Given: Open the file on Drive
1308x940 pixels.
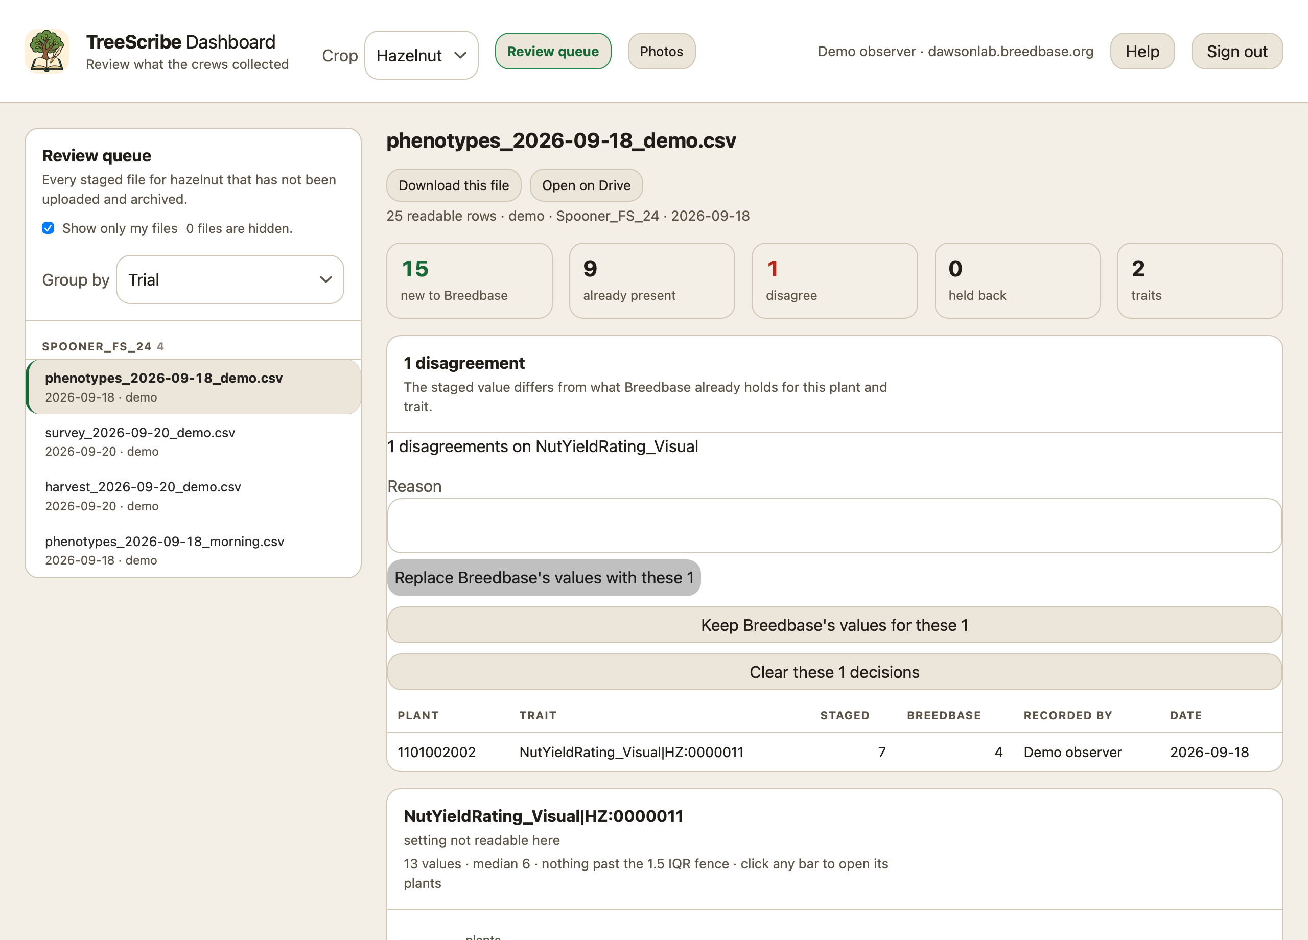Looking at the screenshot, I should click(587, 185).
